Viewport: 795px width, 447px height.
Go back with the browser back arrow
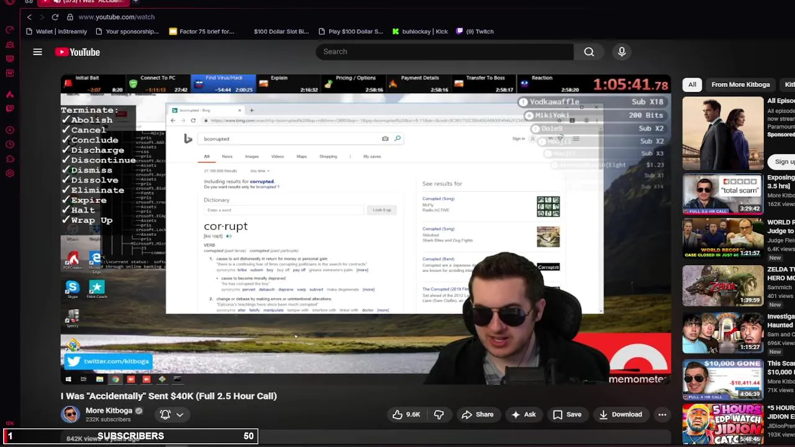tap(29, 17)
